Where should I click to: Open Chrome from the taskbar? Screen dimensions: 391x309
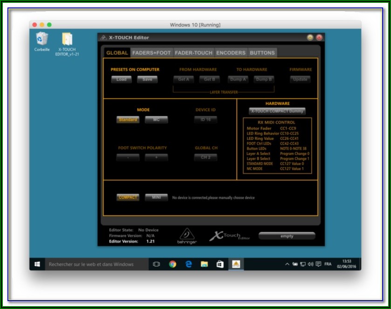tap(172, 264)
